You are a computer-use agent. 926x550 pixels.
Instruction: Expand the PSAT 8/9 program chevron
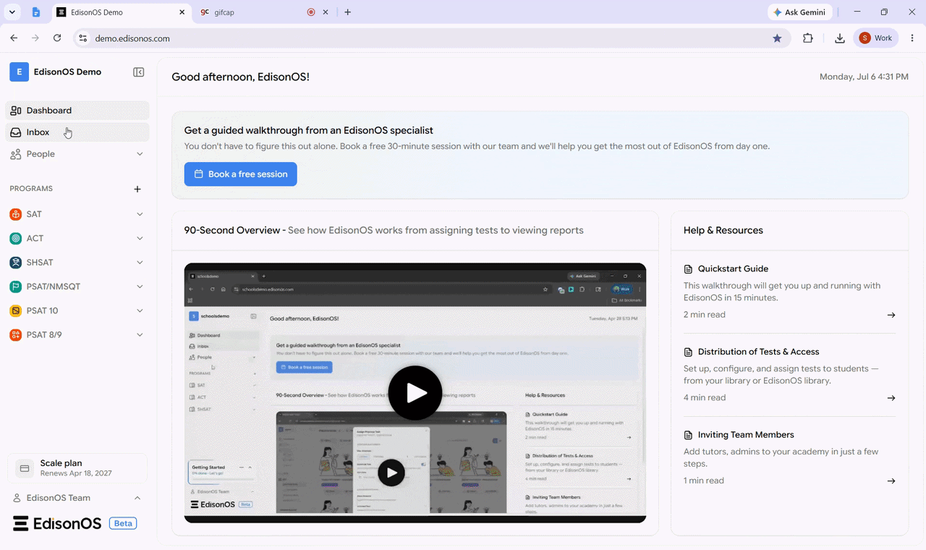[140, 335]
